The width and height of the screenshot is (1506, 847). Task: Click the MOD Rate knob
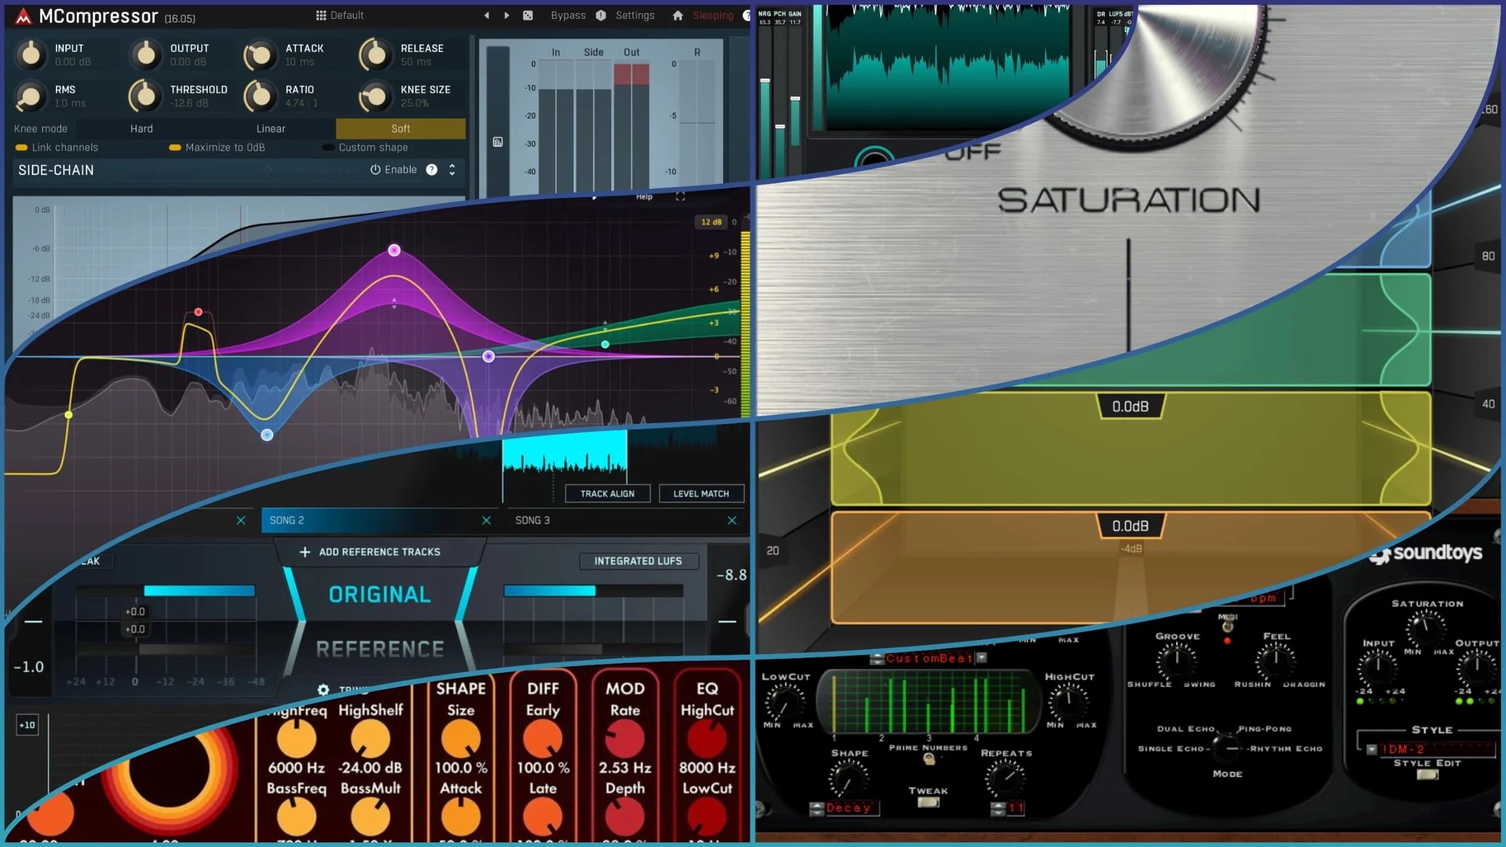tap(625, 739)
